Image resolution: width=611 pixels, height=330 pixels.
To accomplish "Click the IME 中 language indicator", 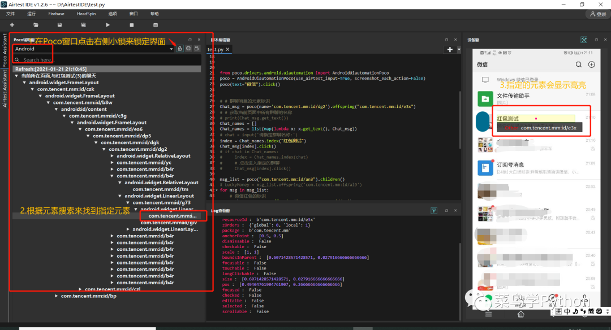I will click(x=567, y=311).
